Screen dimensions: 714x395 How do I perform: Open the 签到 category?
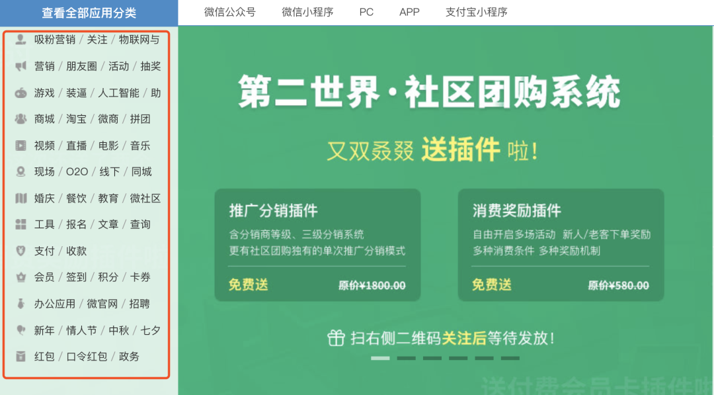[x=77, y=277]
